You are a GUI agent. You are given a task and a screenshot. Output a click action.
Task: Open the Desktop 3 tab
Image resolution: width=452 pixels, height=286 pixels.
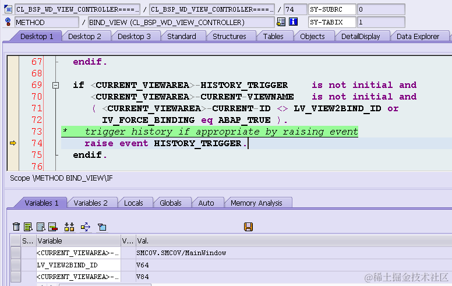(134, 36)
